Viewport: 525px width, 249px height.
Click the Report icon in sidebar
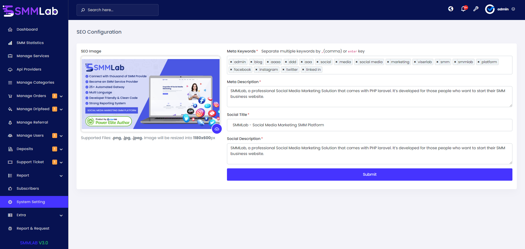point(10,175)
